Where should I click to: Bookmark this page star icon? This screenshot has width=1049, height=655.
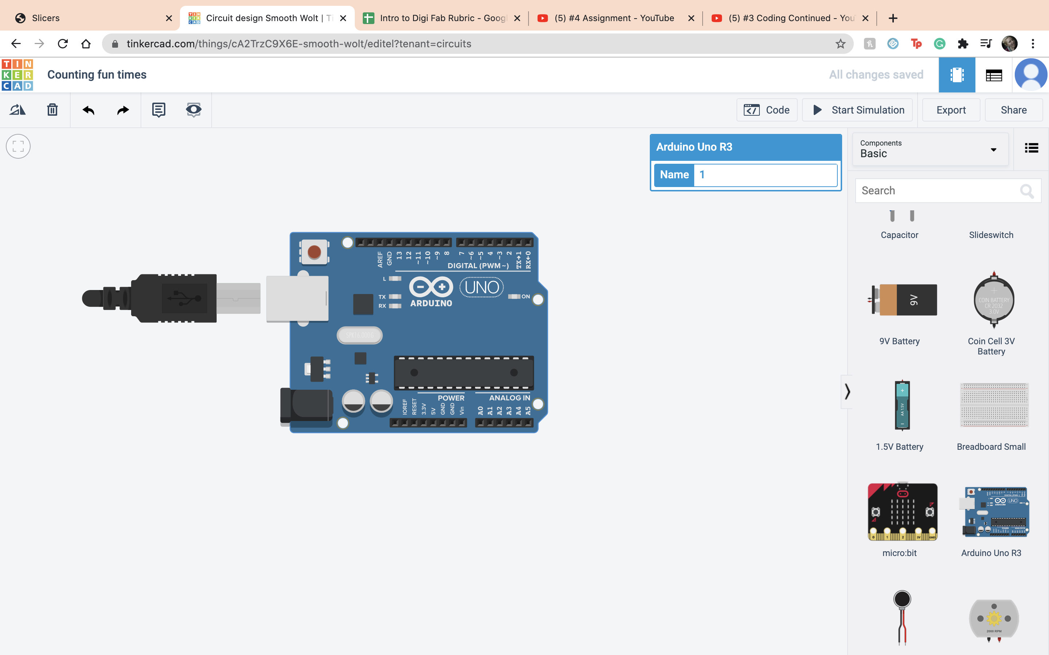coord(840,44)
